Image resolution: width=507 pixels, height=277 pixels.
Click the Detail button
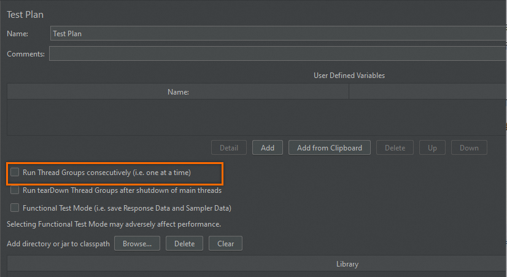pos(229,147)
